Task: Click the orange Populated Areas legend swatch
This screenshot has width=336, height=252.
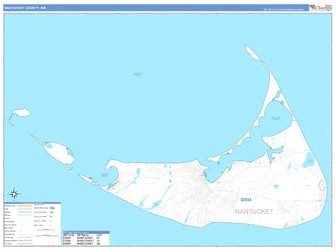Action: (x=25, y=206)
